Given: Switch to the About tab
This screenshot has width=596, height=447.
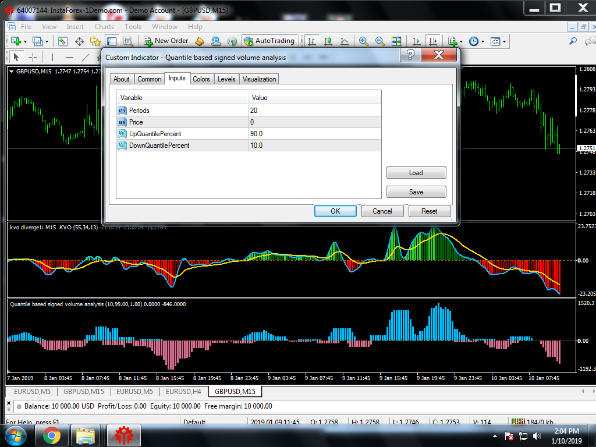Looking at the screenshot, I should click(x=121, y=79).
